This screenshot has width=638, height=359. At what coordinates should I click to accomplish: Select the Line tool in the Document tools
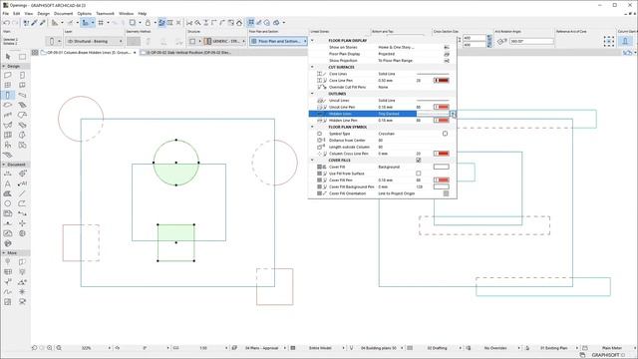coord(22,193)
